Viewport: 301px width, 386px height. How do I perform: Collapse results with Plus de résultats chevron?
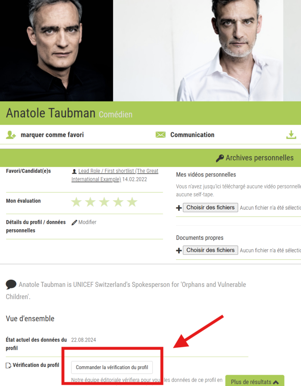[x=276, y=382]
